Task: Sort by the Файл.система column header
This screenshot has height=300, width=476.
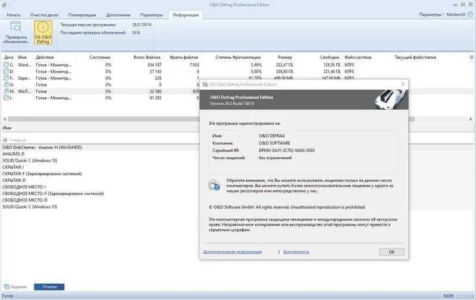Action: point(358,57)
